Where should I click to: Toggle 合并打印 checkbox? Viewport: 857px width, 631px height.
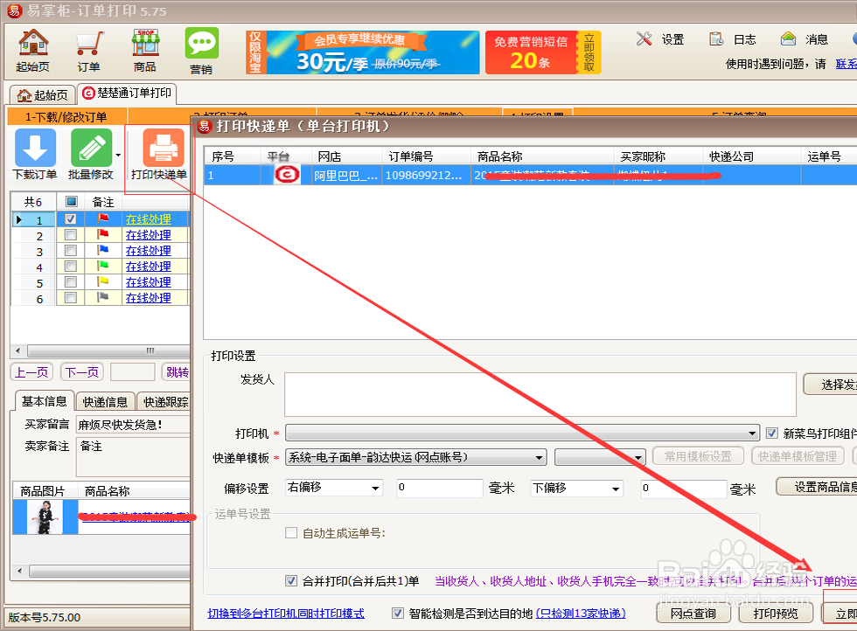291,580
